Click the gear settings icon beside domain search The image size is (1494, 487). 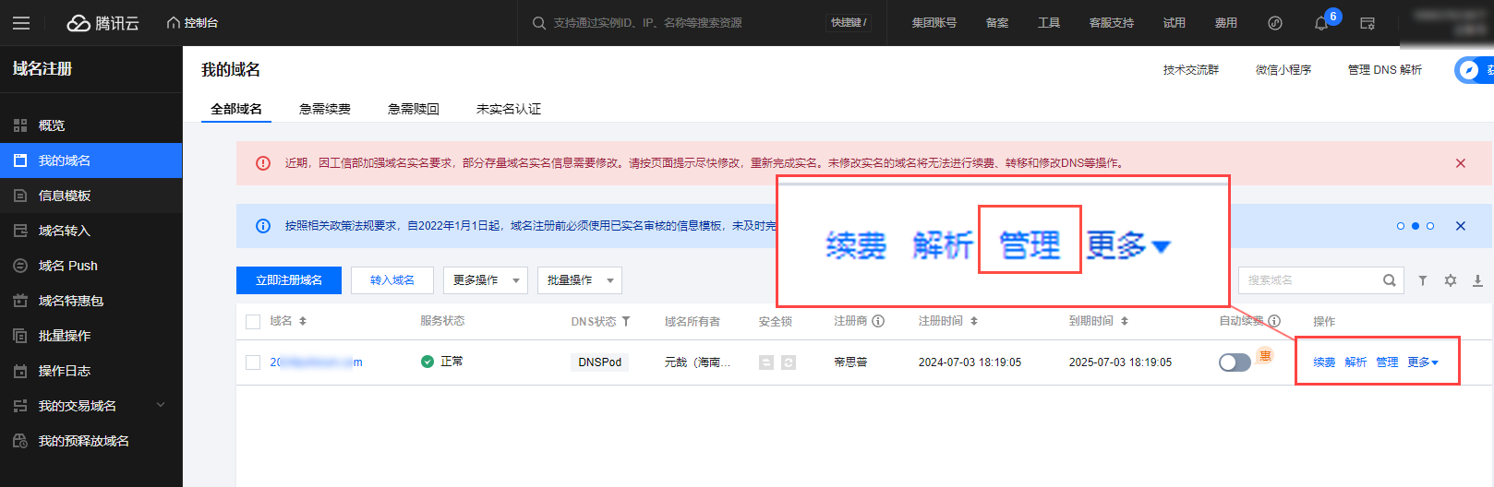click(x=1451, y=280)
